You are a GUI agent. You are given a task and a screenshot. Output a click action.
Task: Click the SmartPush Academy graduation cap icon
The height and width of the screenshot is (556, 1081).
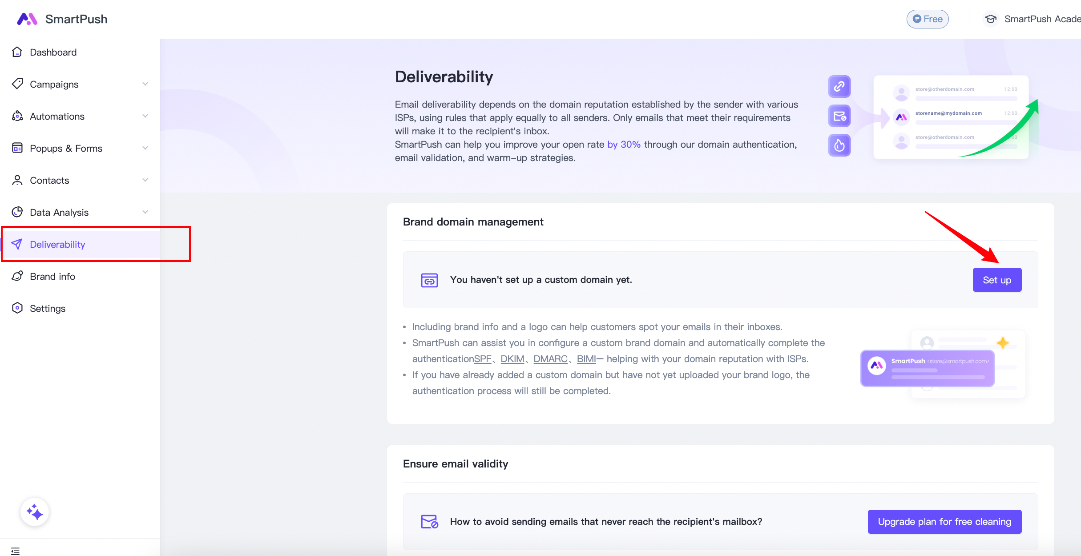pyautogui.click(x=990, y=19)
